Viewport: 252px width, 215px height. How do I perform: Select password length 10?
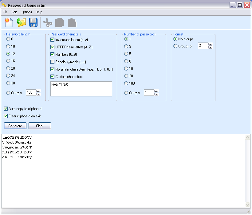(8, 47)
